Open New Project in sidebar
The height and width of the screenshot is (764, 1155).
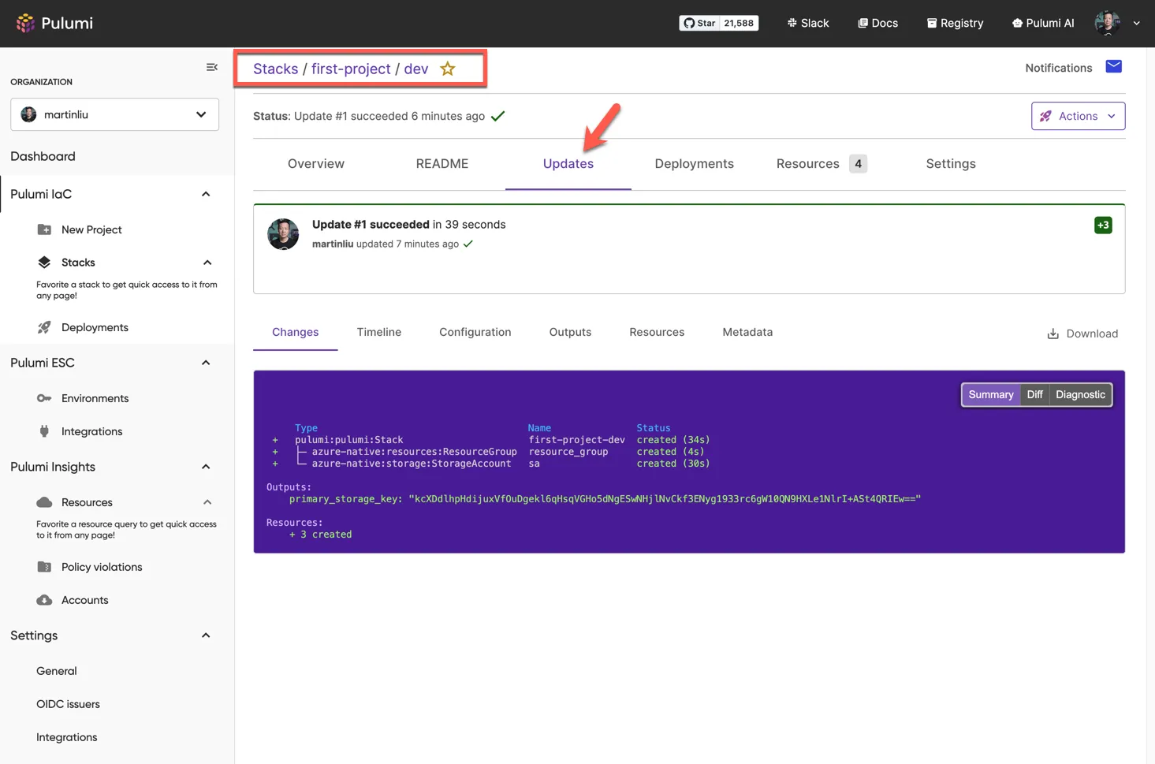pyautogui.click(x=91, y=229)
